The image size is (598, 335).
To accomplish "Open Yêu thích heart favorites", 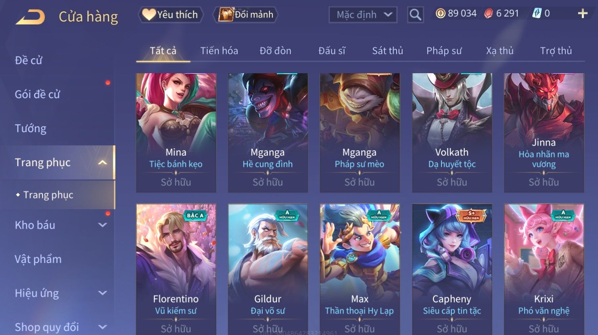I will point(170,15).
